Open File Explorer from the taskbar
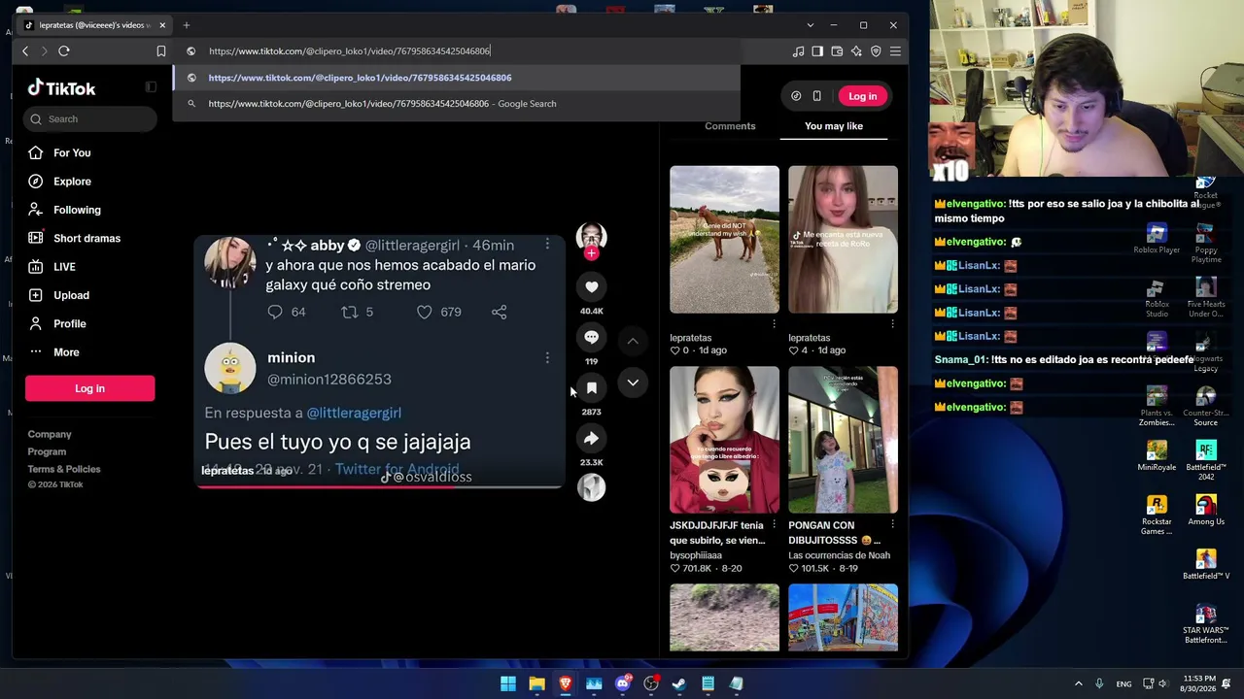Screen dimensions: 1244x699 click(x=536, y=683)
